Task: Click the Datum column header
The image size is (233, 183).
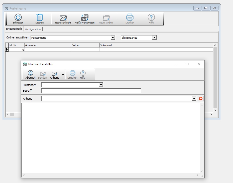Action: coord(85,45)
